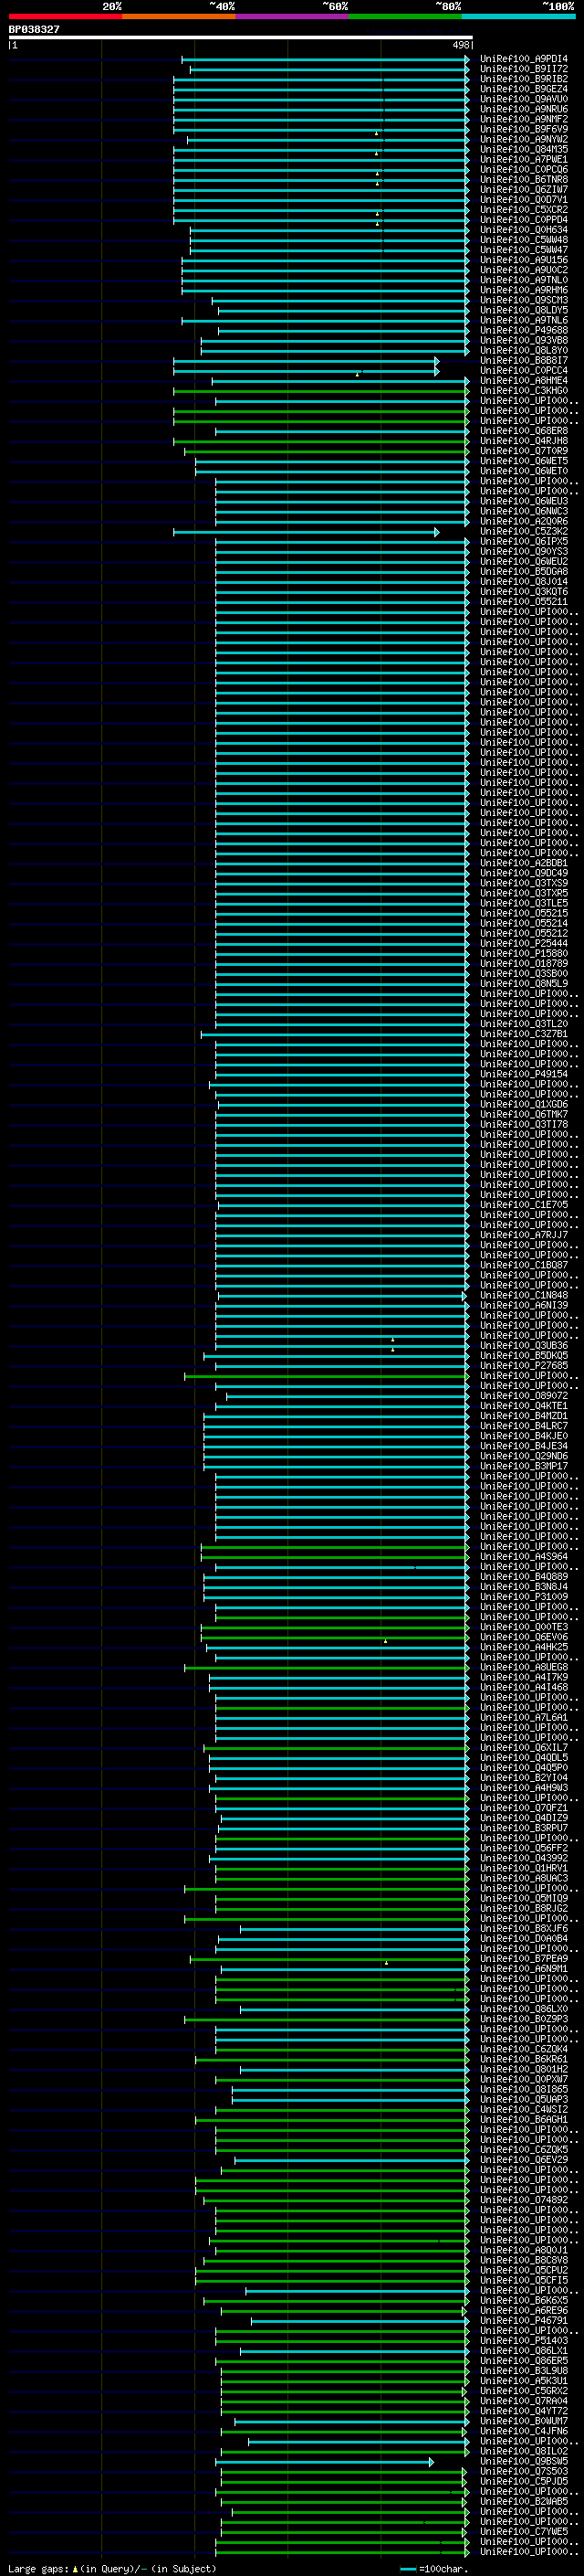The width and height of the screenshot is (584, 2576).
Task: Open the UniRef100_P25444 hit
Action: (x=523, y=944)
